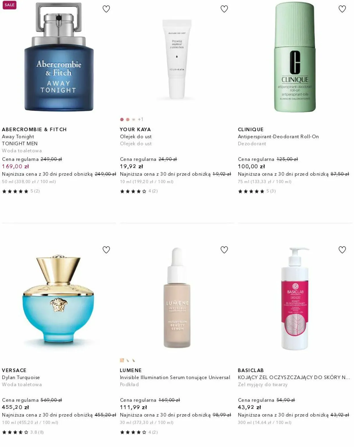Screen dimensions: 354x447
Task: Add Lumene serum to wishlist heart
Action: (224, 250)
